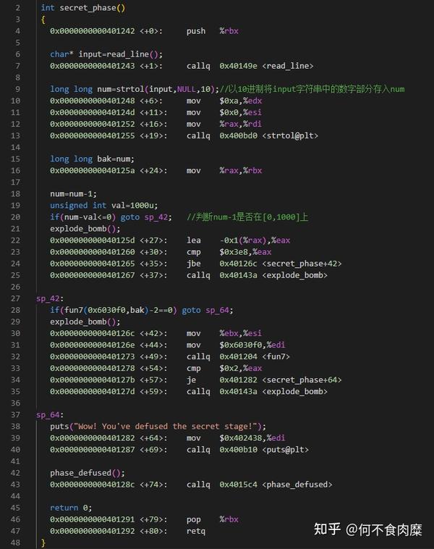This screenshot has width=434, height=549.
Task: Click the opening brace on line 3
Action: [x=43, y=20]
